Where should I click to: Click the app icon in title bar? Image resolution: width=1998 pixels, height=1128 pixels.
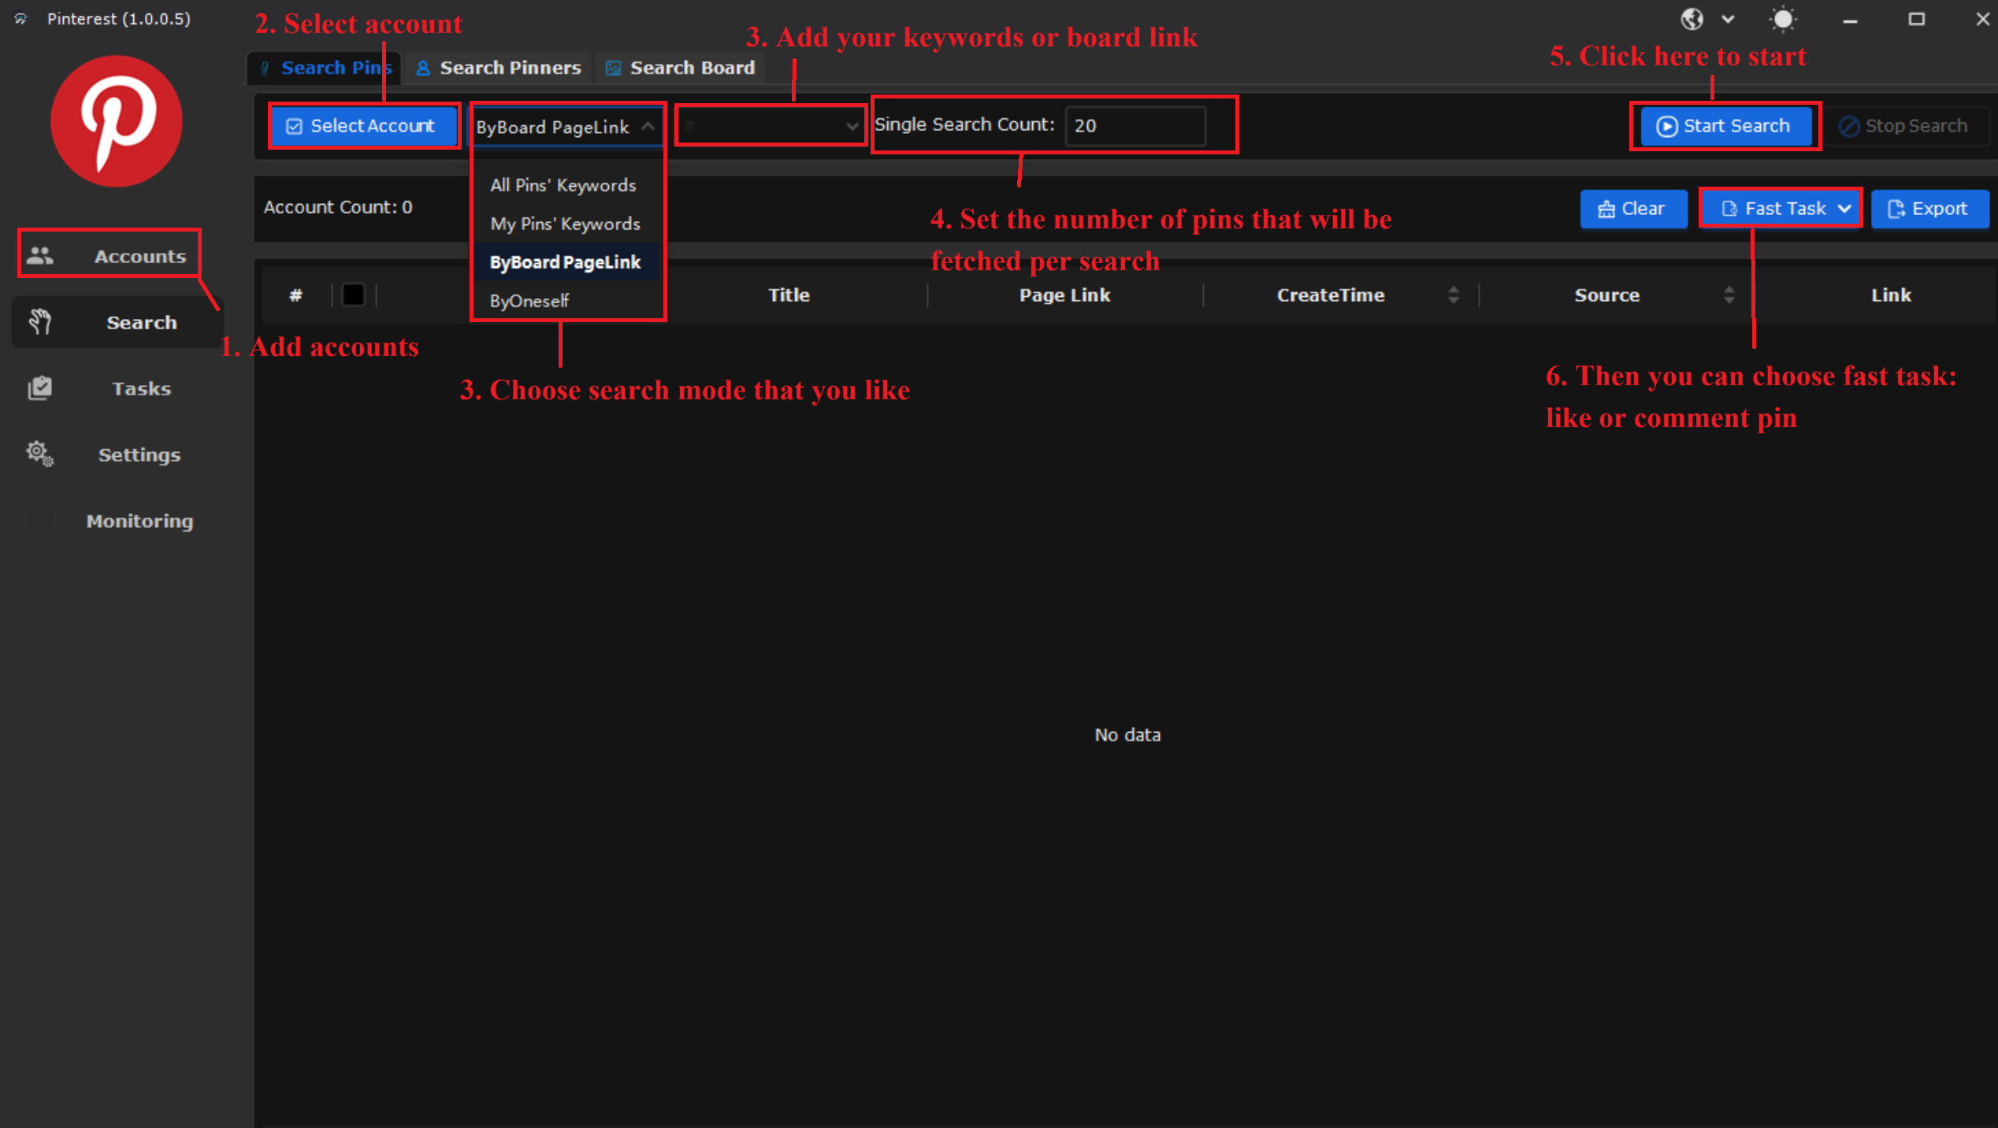21,18
